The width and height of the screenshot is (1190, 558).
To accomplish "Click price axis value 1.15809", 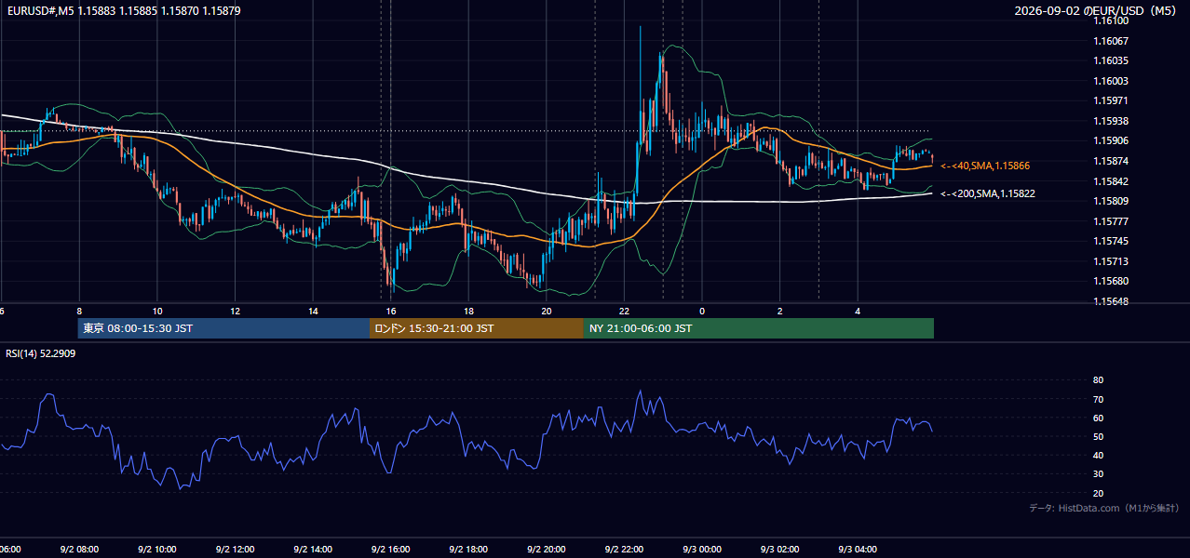I will tap(1112, 201).
